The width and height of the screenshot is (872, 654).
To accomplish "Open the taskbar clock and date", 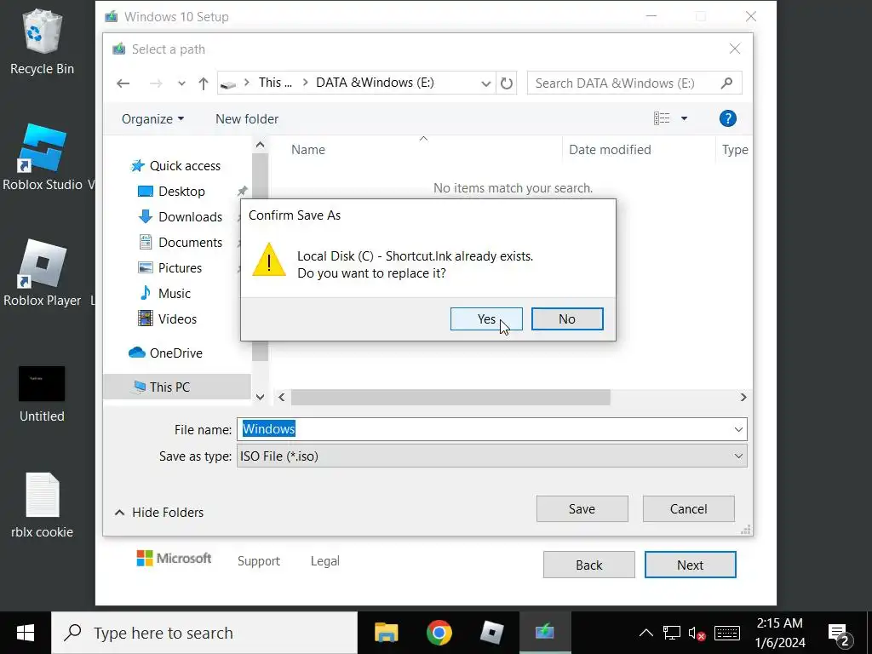I will pyautogui.click(x=779, y=633).
